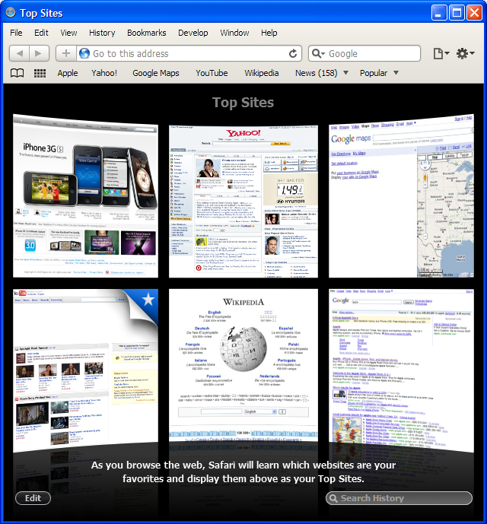Open the Edit menu
Image resolution: width=487 pixels, height=524 pixels.
point(41,33)
